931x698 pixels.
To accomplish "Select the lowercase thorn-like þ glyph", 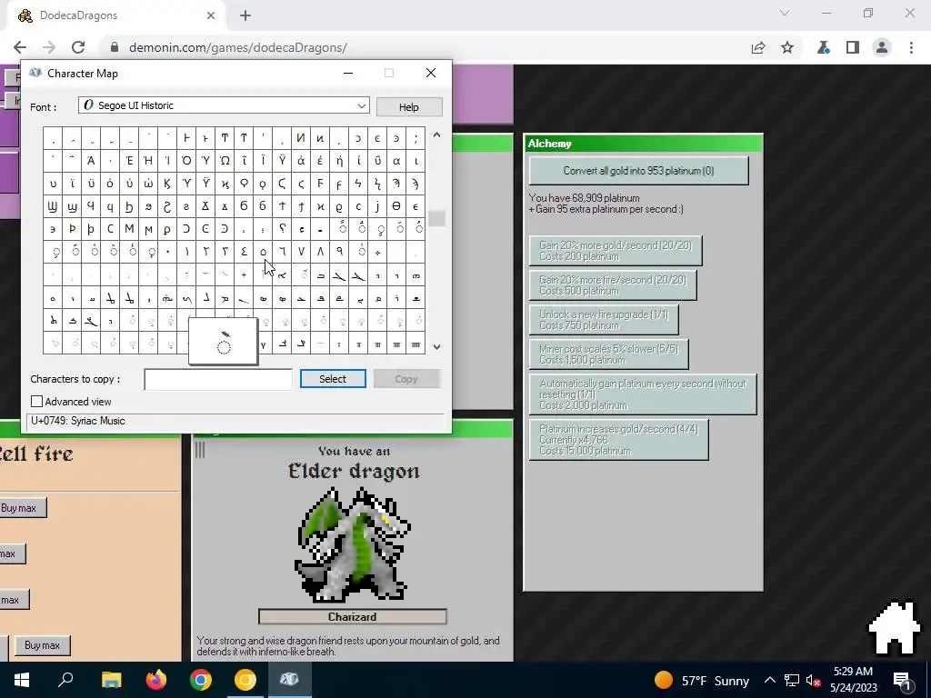I will pos(91,228).
